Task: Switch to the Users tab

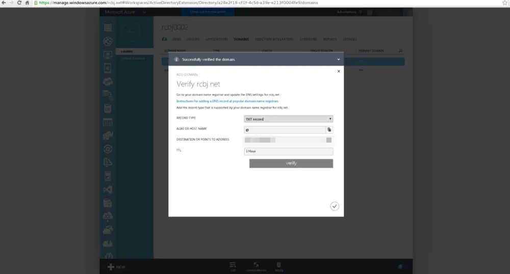Action: (176, 39)
